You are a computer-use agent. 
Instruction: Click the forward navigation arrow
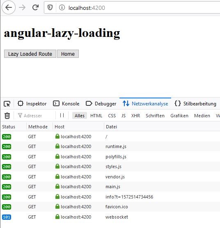pos(22,7)
